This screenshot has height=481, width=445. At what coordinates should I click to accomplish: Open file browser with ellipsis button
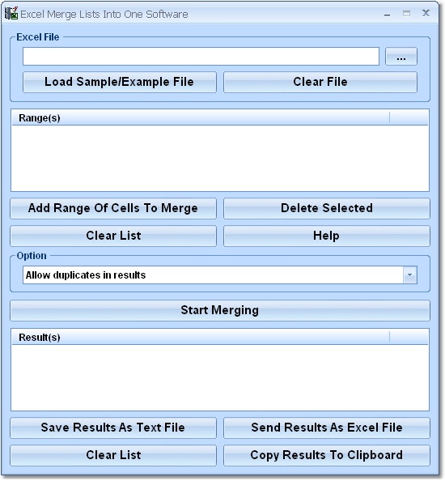[400, 57]
